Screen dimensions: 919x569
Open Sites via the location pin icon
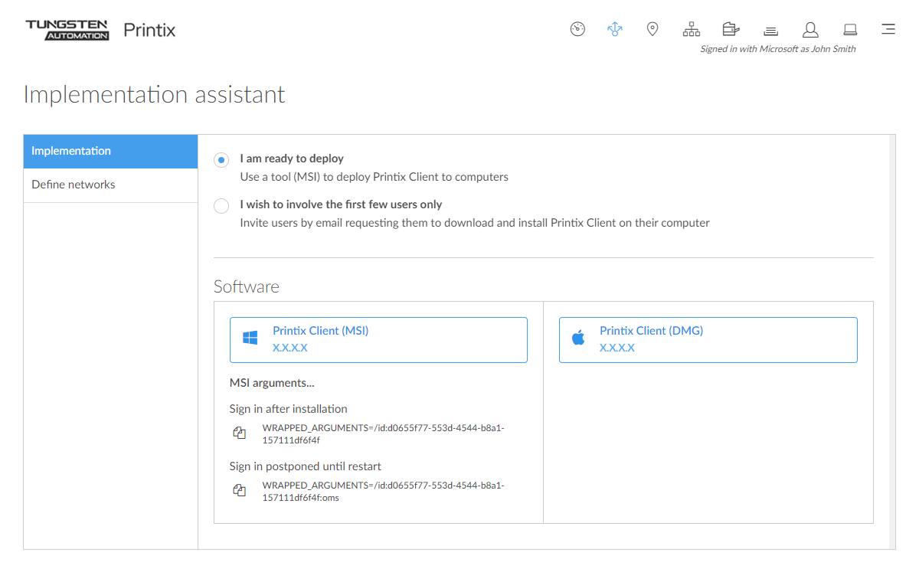[x=652, y=29]
